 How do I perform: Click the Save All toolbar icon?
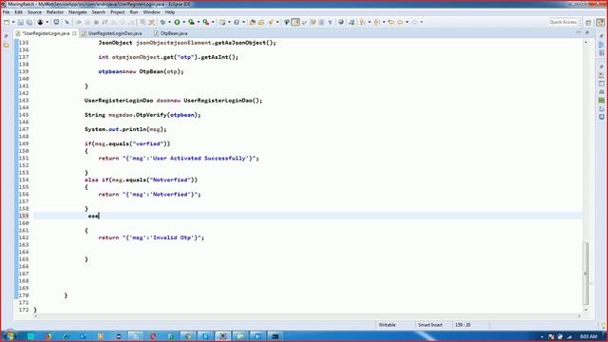pos(29,23)
